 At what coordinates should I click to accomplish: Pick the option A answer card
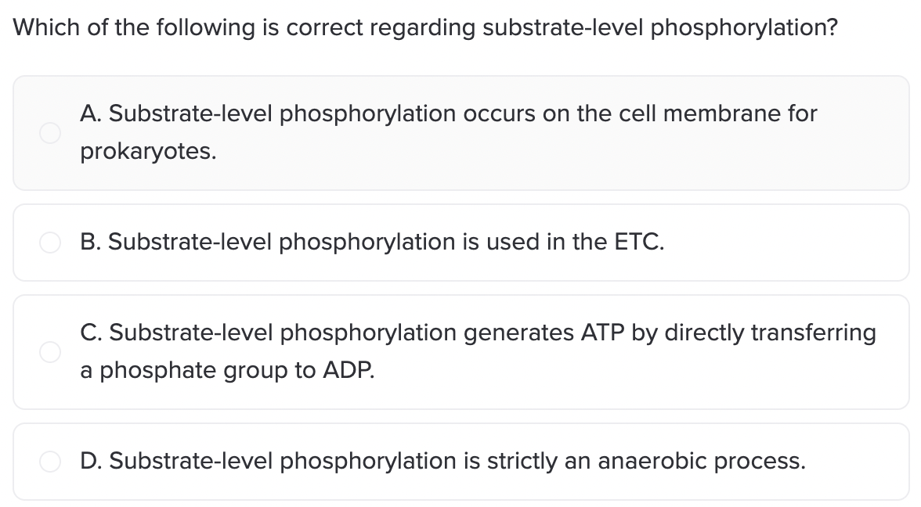(x=461, y=133)
